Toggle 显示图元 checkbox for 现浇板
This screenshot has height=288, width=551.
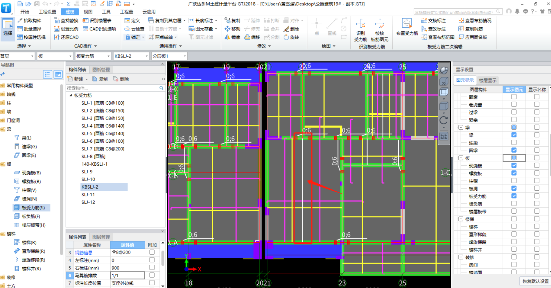tap(514, 165)
